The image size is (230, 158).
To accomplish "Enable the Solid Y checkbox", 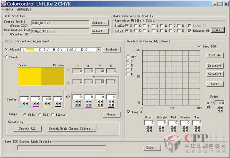I will pos(153,31).
